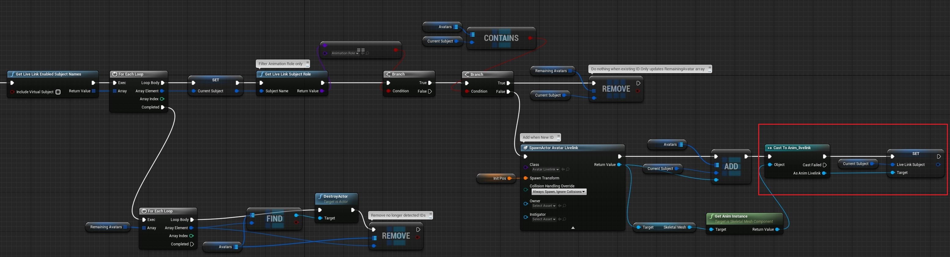Click the Live Link Subject input pin

pos(893,165)
